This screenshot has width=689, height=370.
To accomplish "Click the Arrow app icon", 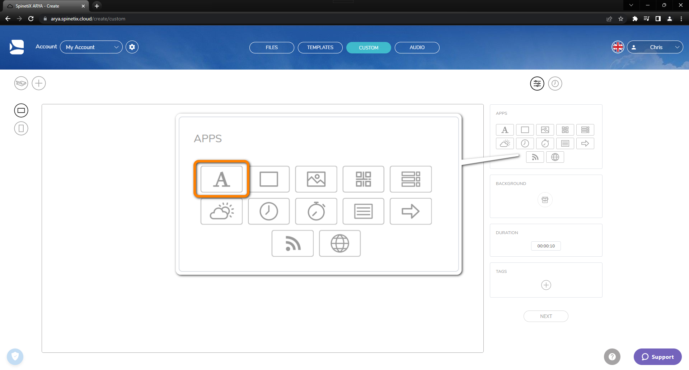I will point(585,143).
